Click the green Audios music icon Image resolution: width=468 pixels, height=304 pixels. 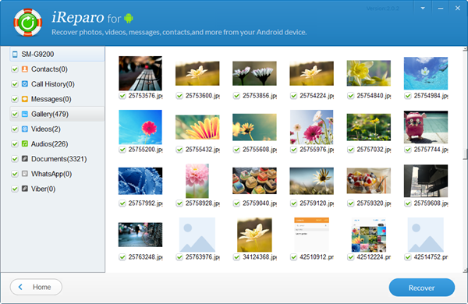tap(25, 143)
